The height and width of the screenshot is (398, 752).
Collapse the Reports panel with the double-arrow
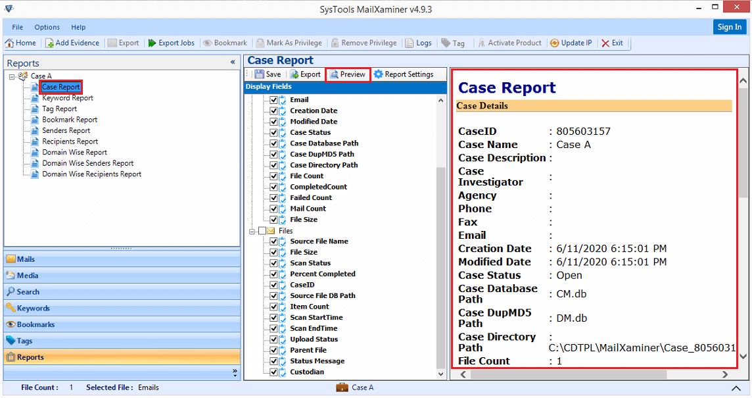232,62
